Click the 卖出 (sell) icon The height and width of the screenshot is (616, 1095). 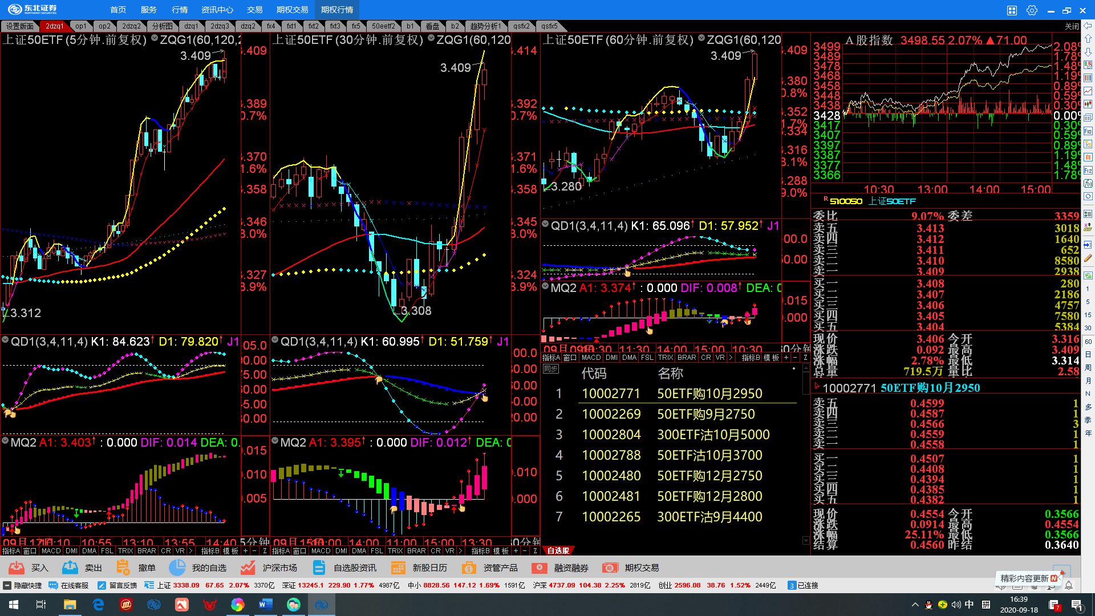point(70,568)
